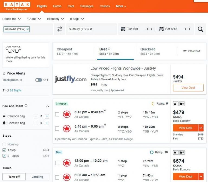The height and width of the screenshot is (182, 208).
Task: Click JustFly View Deal button
Action: pos(188,88)
